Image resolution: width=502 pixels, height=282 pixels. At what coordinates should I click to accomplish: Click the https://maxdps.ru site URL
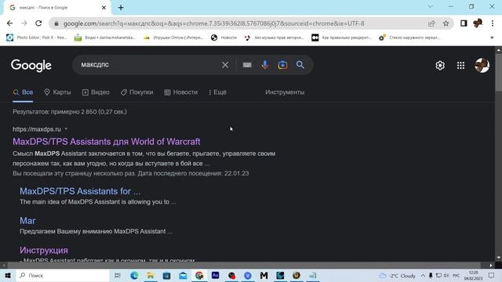click(x=37, y=129)
